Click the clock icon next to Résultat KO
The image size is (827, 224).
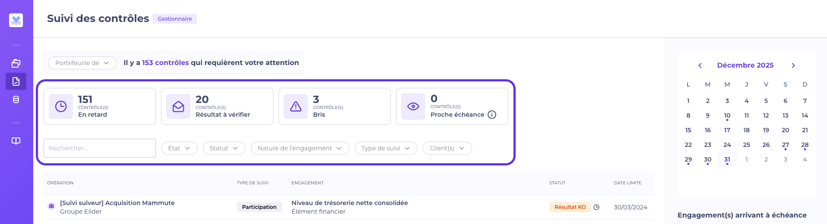[596, 207]
